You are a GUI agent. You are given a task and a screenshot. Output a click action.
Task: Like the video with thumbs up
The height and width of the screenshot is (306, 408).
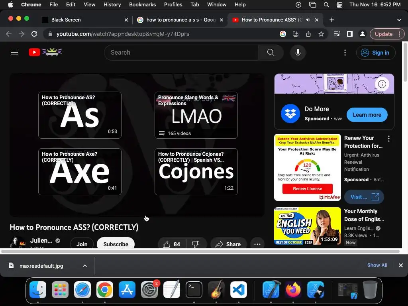coord(171,244)
